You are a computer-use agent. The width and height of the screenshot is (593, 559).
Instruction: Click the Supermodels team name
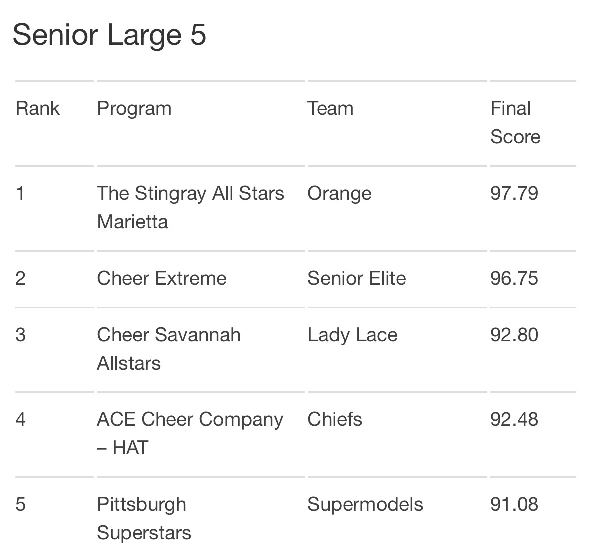click(x=365, y=505)
